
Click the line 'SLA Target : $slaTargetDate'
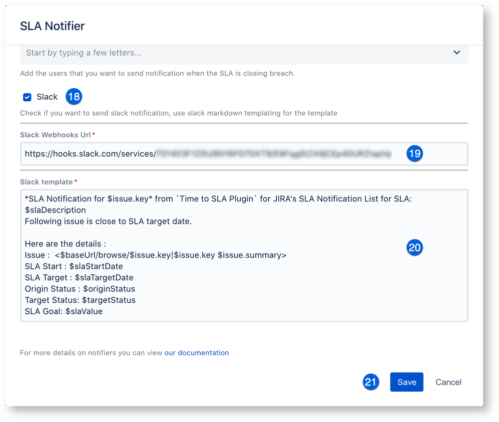click(79, 277)
